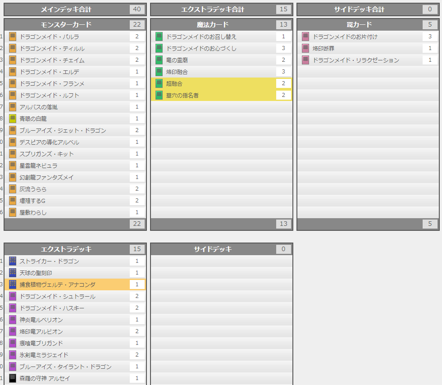Click the trap icon beside ドラゴンメイド・リラクゼーション
The width and height of the screenshot is (442, 385).
305,60
